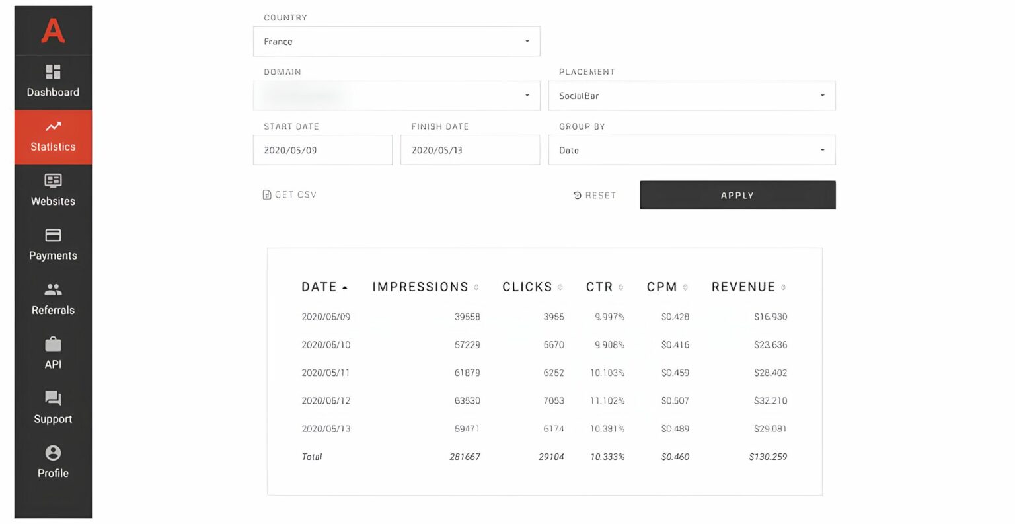
Task: Select the CPM column header
Action: tap(662, 287)
